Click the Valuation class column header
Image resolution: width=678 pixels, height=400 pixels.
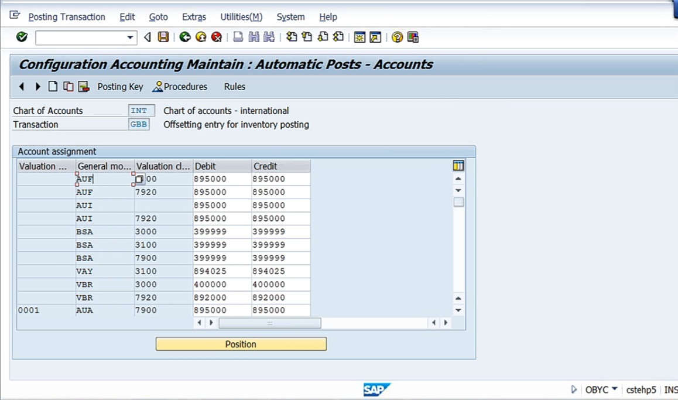[x=163, y=166]
